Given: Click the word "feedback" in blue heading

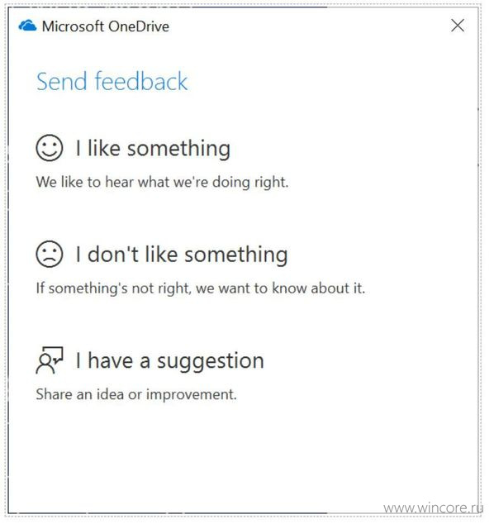Looking at the screenshot, I should (141, 81).
